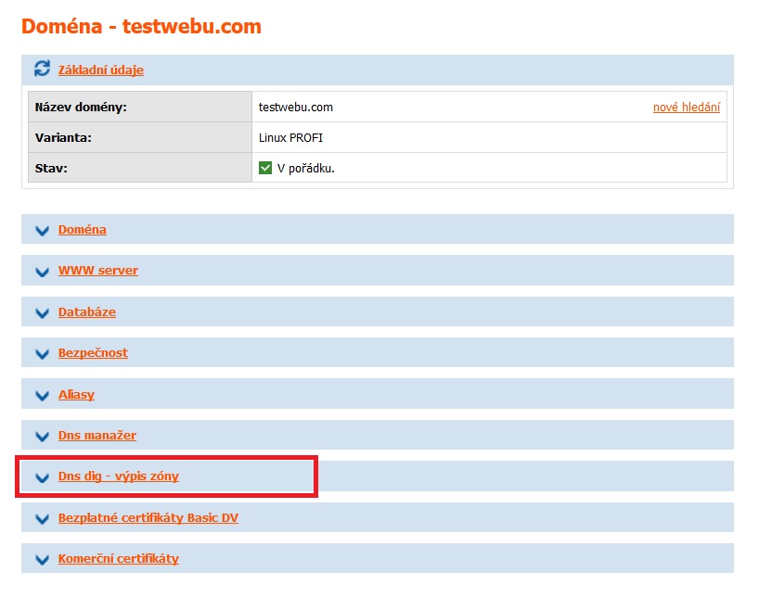Click the chevron icon beside Komerční certifikáty
The image size is (759, 597).
(x=42, y=559)
